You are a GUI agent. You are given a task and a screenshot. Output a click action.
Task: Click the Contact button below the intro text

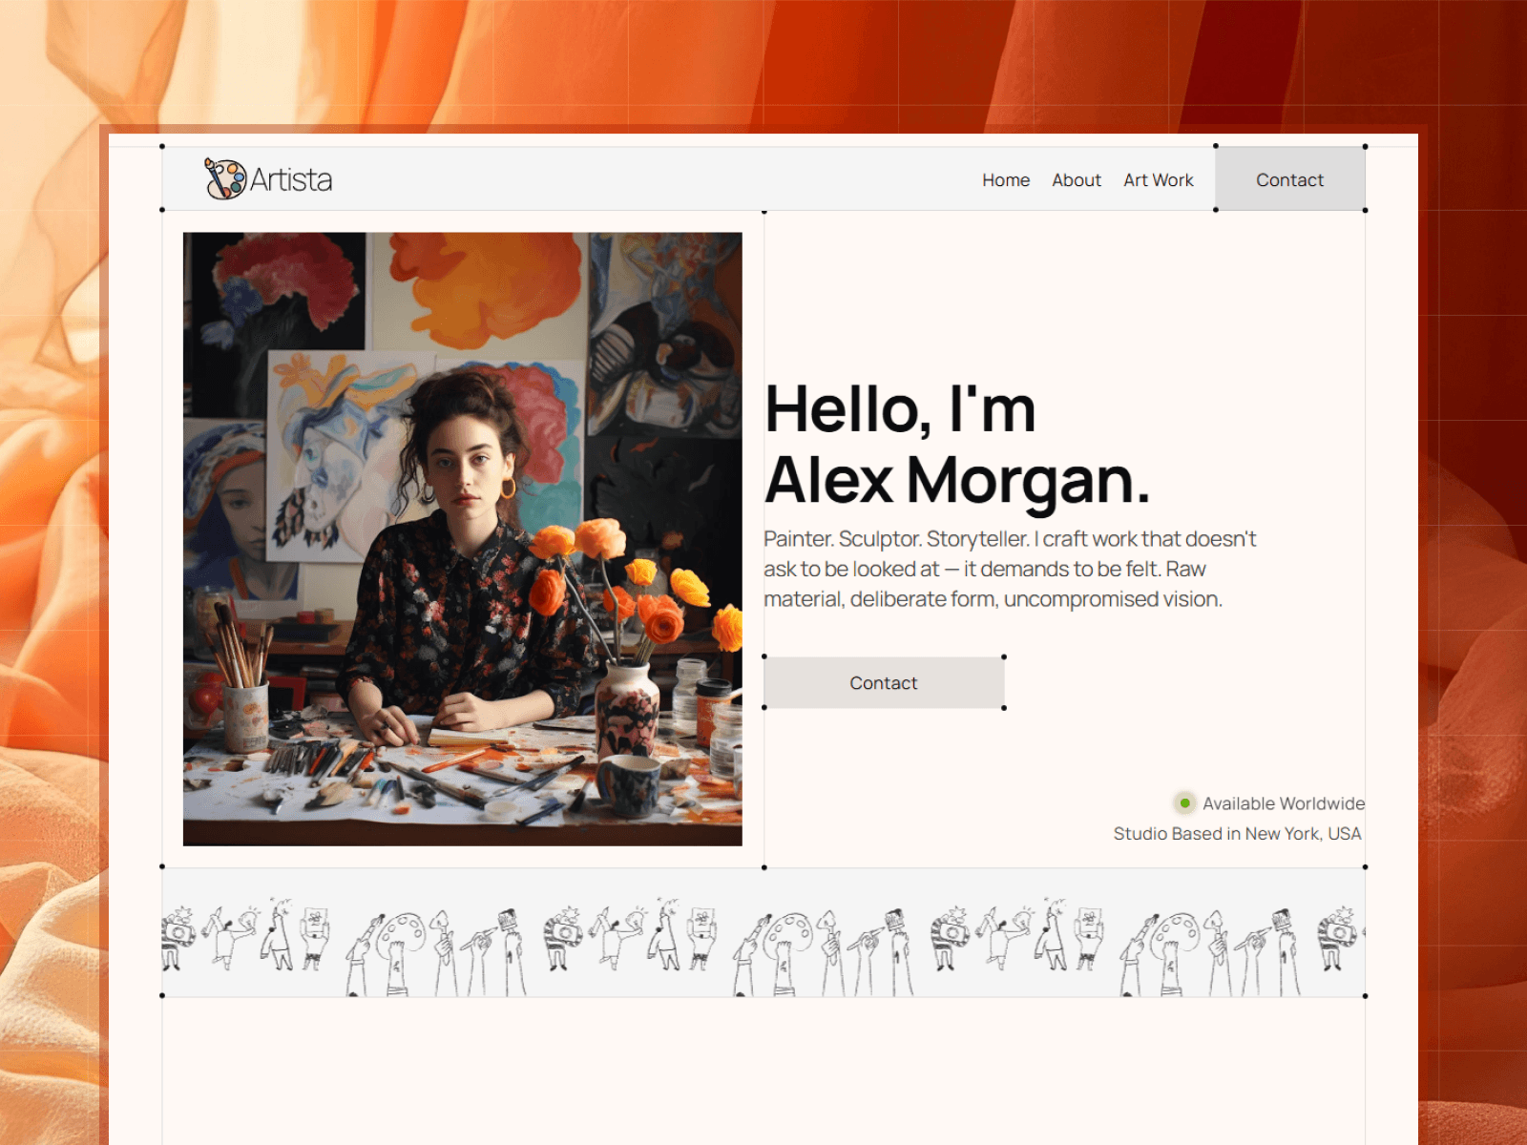tap(884, 683)
